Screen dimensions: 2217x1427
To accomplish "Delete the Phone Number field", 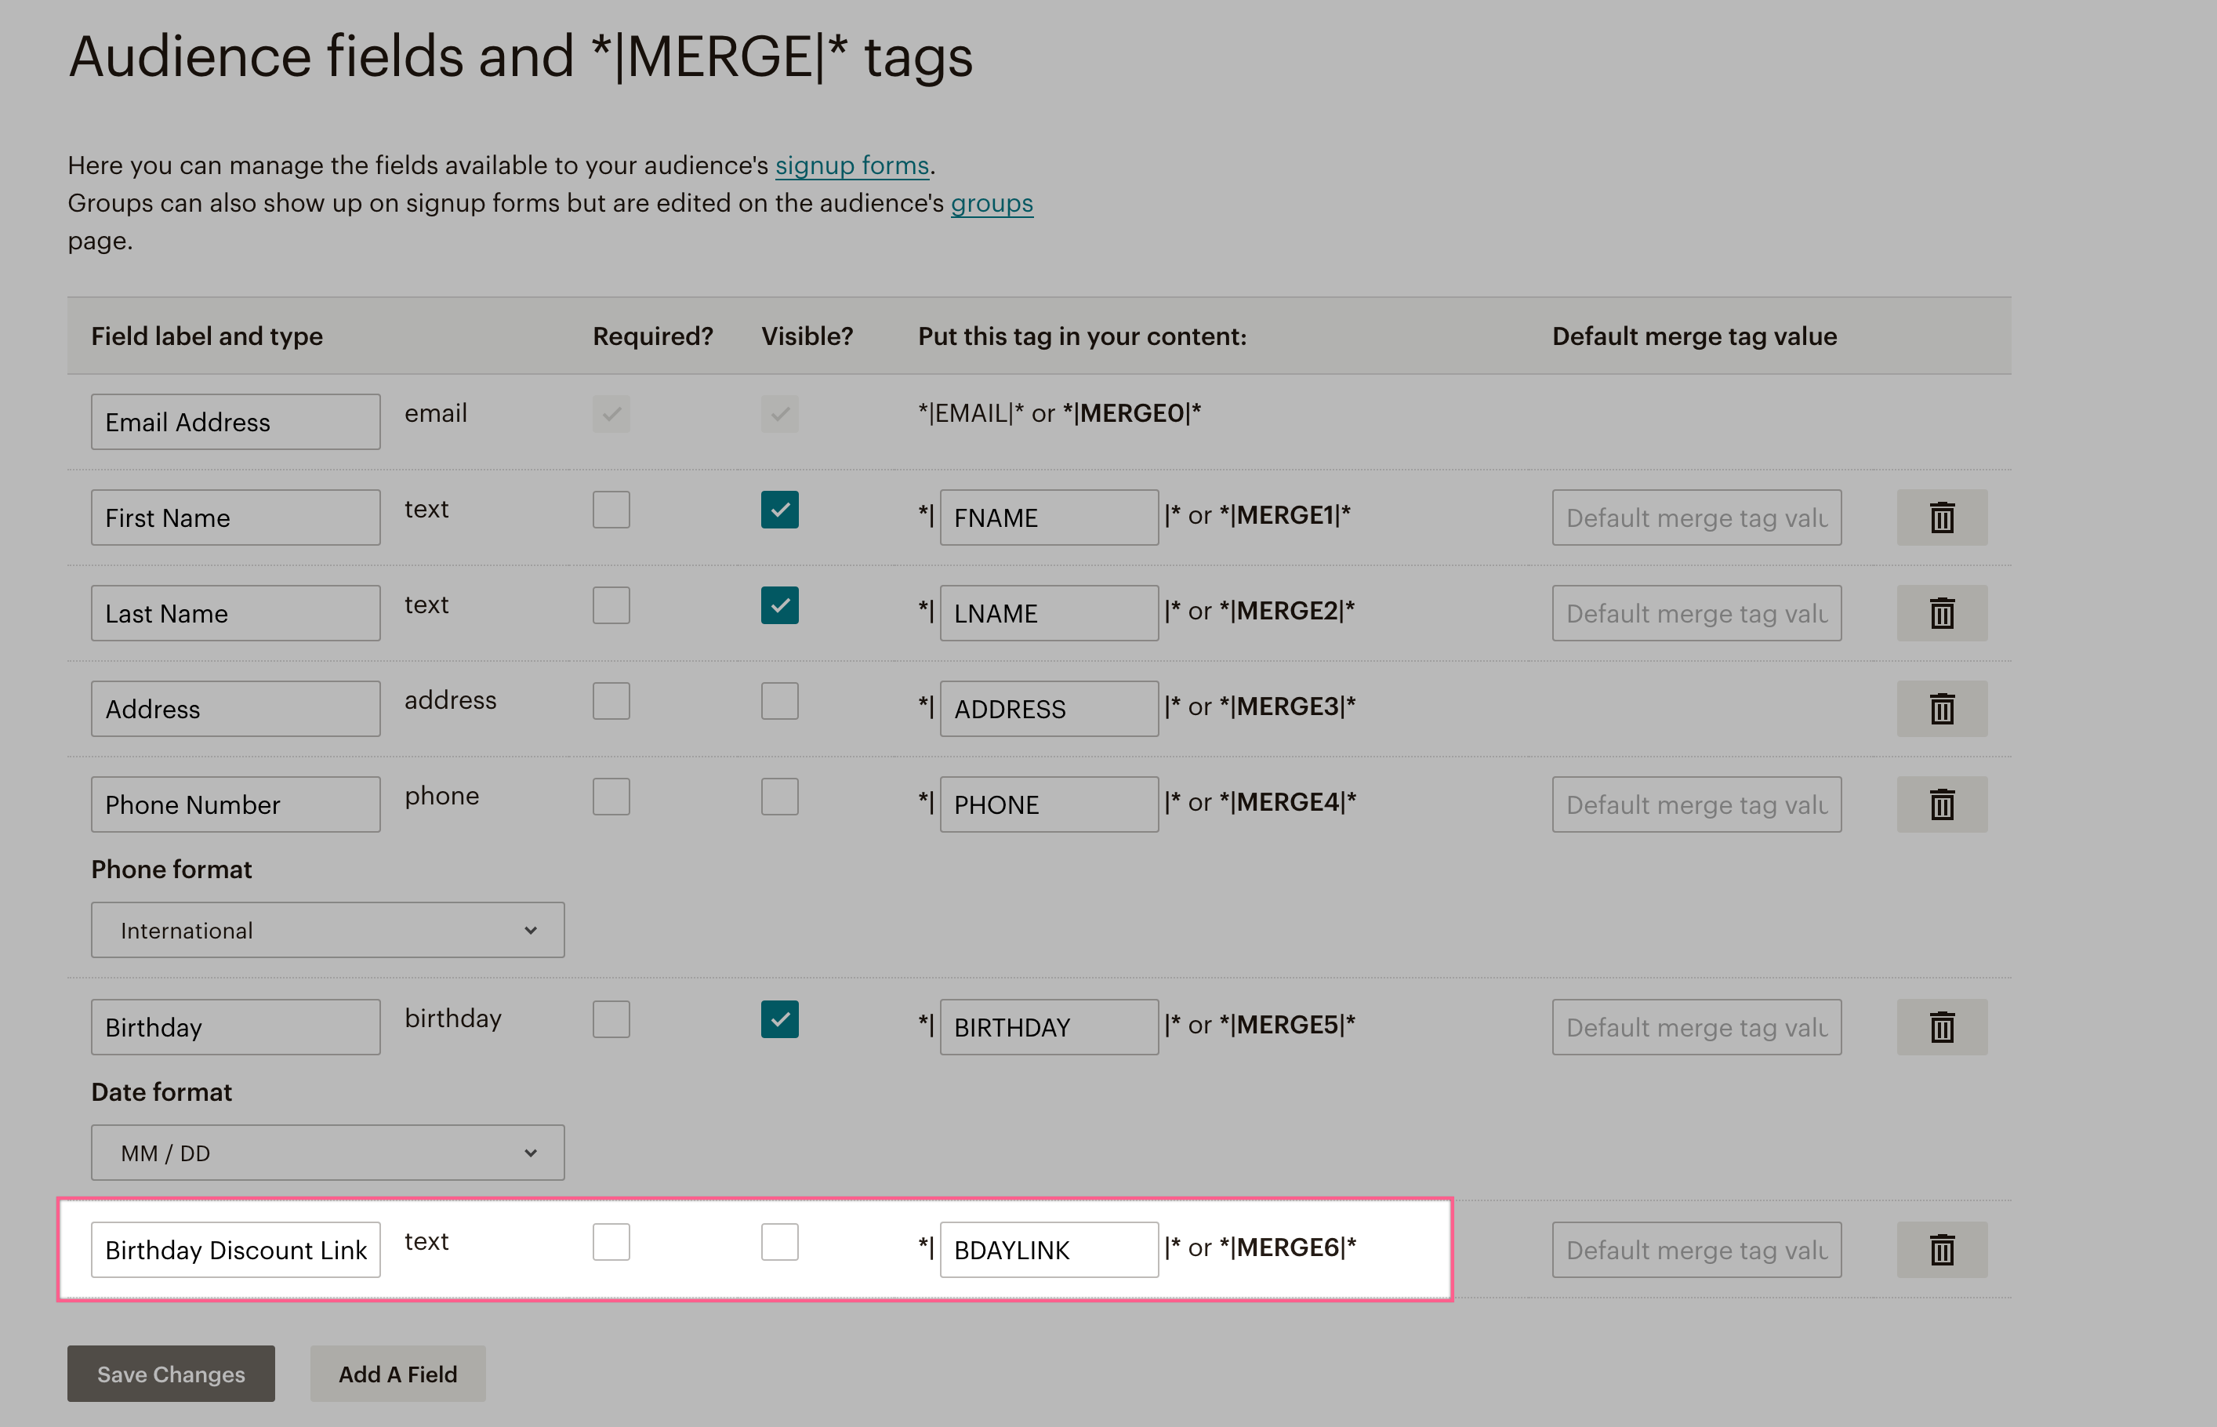I will click(x=1941, y=804).
